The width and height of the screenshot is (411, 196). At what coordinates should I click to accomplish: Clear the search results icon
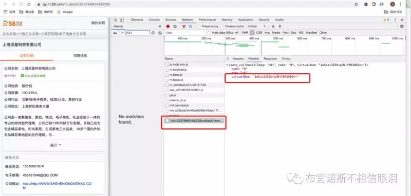(160, 33)
